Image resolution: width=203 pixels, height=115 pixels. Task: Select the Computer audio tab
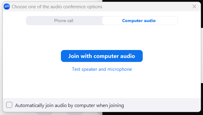coord(140,21)
